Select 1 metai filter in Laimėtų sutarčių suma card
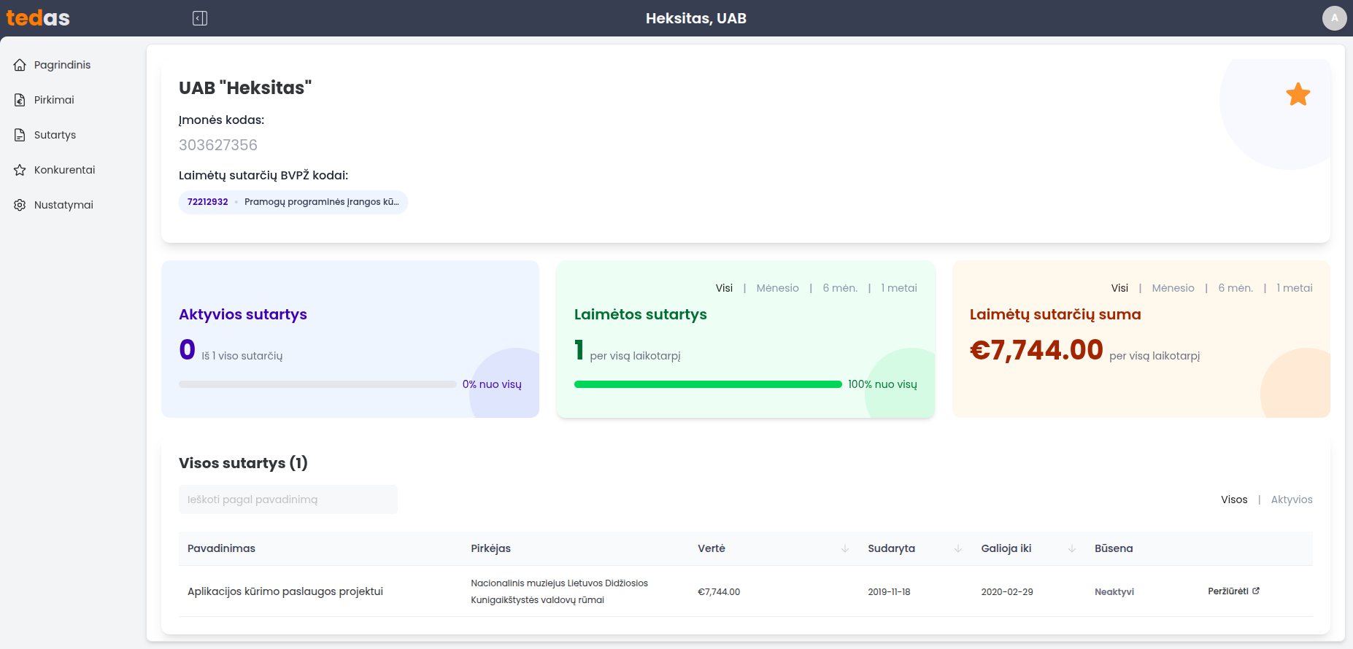This screenshot has width=1353, height=649. tap(1295, 288)
